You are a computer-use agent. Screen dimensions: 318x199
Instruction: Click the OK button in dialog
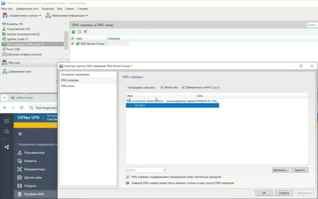pyautogui.click(x=264, y=193)
